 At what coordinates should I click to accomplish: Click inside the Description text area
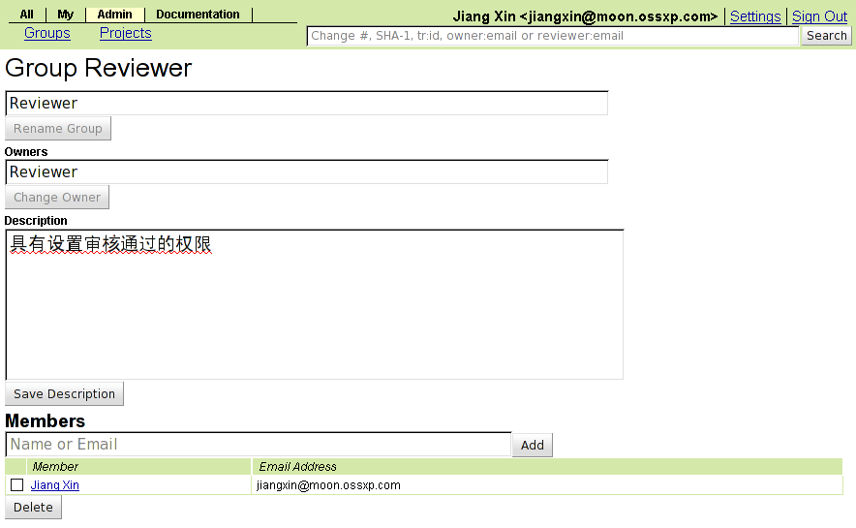[x=315, y=304]
